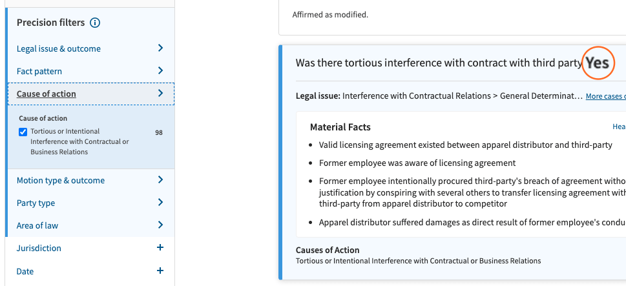Click the plus icon beside Date
626x286 pixels.
coord(160,271)
